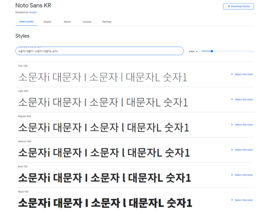Select the Bold 700 style
This screenshot has width=266, height=212.
[x=242, y=175]
